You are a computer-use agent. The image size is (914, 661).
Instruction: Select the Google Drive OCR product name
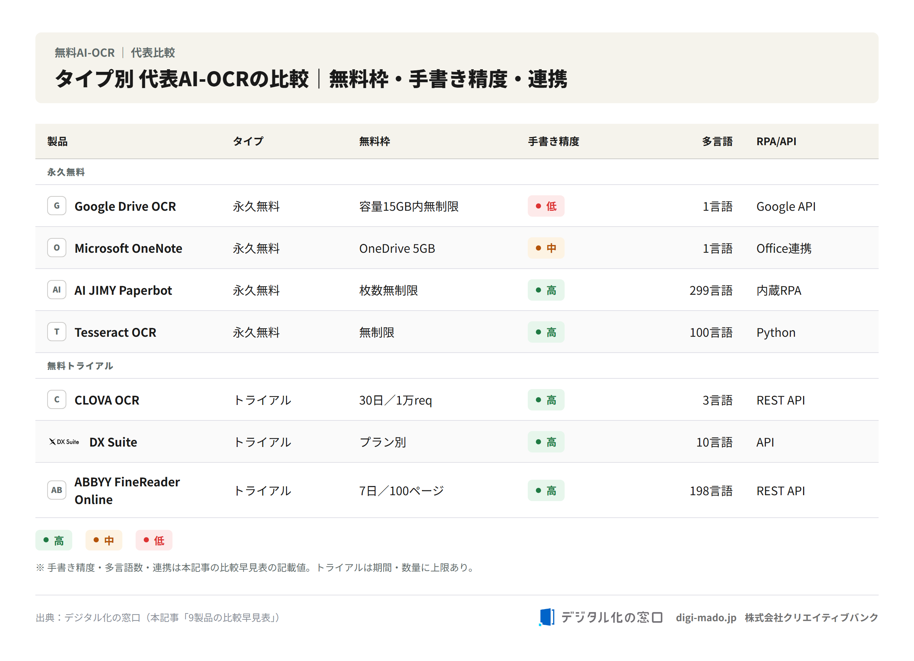point(125,206)
